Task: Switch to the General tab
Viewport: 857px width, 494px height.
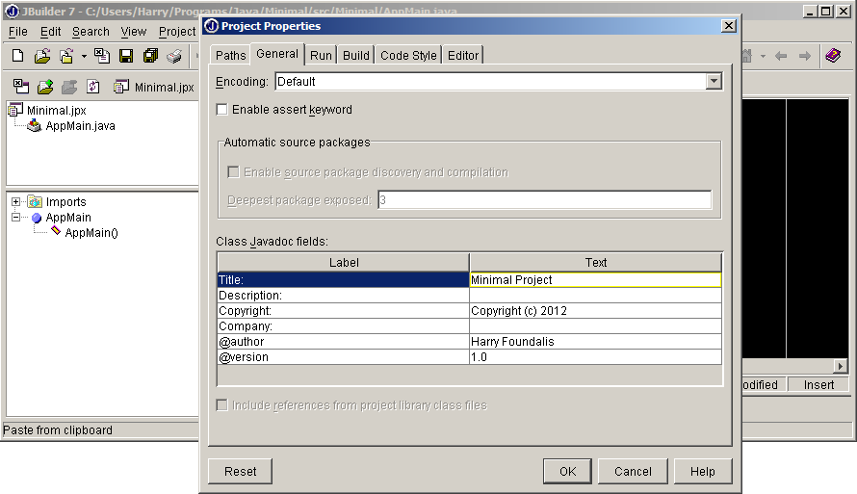Action: tap(277, 54)
